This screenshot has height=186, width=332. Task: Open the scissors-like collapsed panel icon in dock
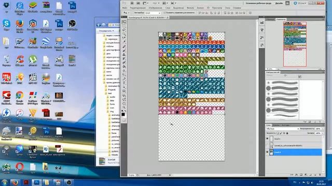pyautogui.click(x=262, y=38)
